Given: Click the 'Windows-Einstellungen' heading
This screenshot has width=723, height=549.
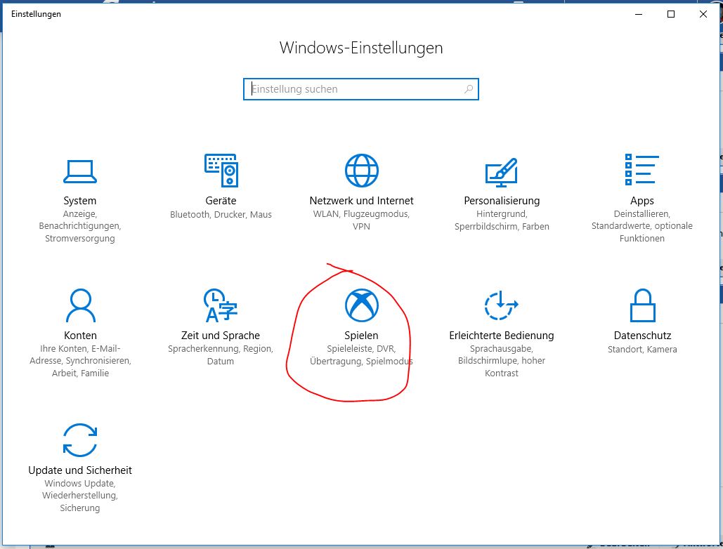Looking at the screenshot, I should [361, 48].
